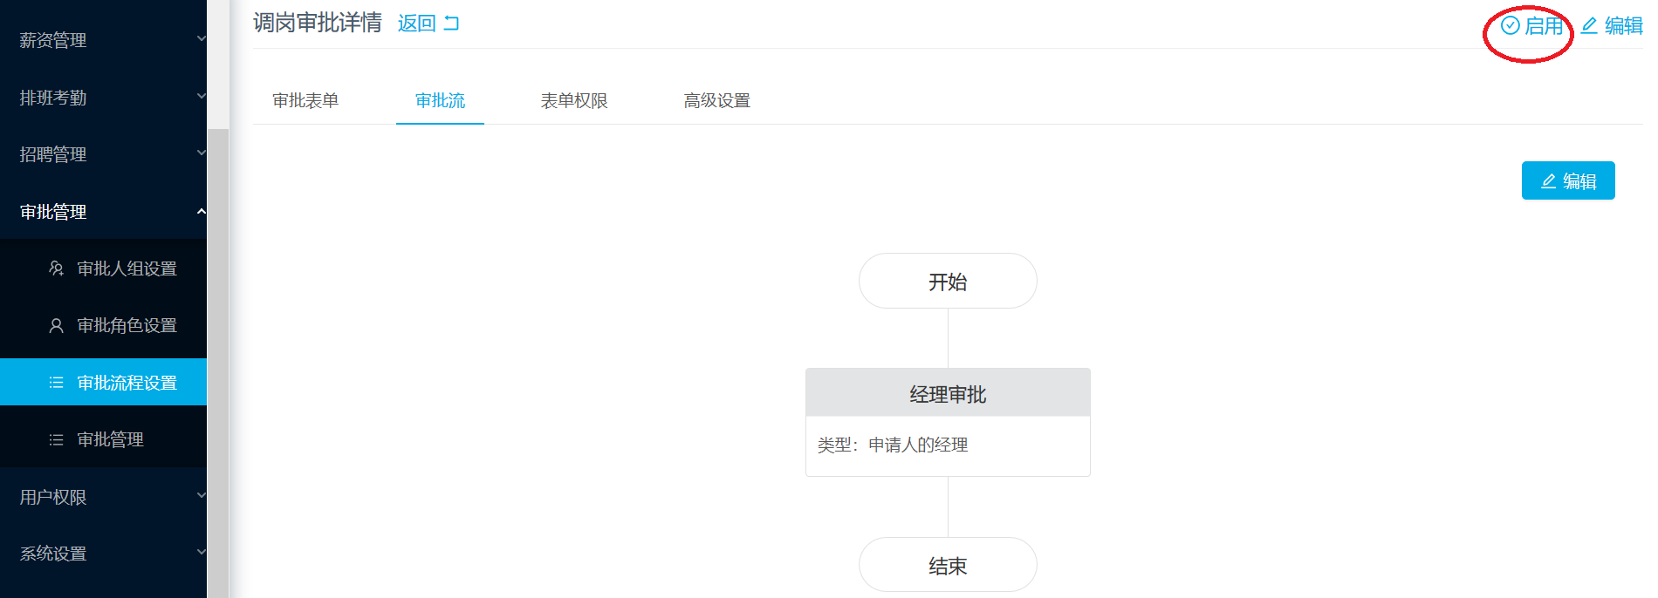Select the 经理审批 node in flowchart

click(x=948, y=422)
